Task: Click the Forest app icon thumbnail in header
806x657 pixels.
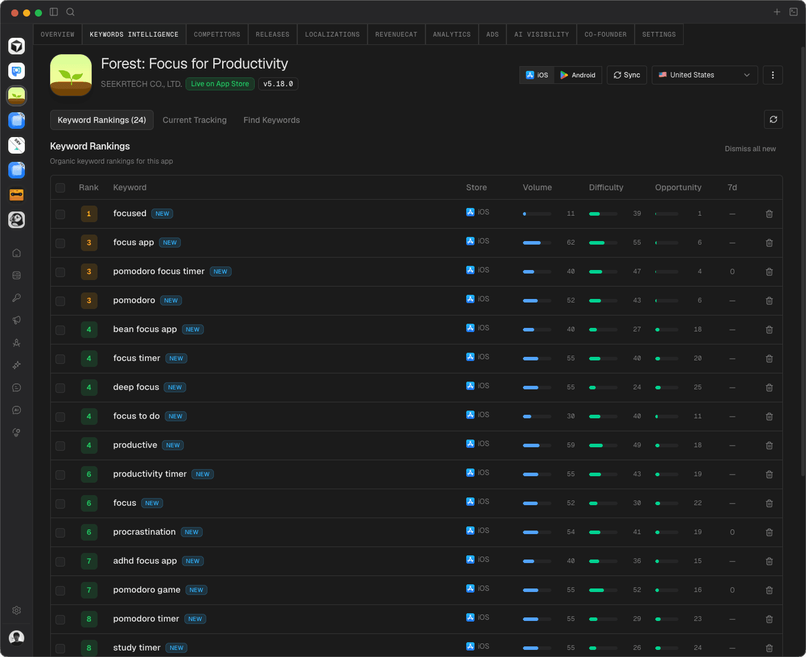Action: coord(71,75)
